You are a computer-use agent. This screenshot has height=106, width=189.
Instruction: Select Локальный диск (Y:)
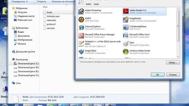26,75
